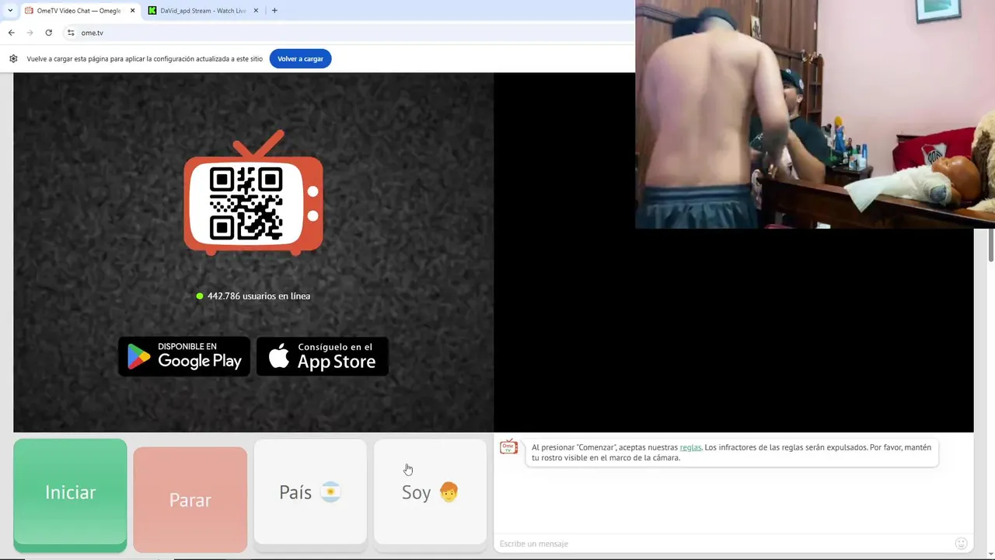Click the settings gear in the reload notice

(13, 58)
